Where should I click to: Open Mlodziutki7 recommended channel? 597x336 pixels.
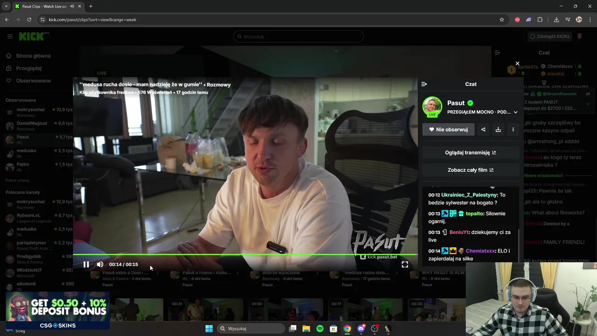(x=38, y=273)
